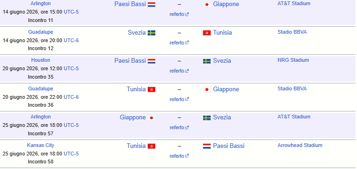Open the Kansas City link
Image resolution: width=357 pixels, height=169 pixels.
click(40, 146)
